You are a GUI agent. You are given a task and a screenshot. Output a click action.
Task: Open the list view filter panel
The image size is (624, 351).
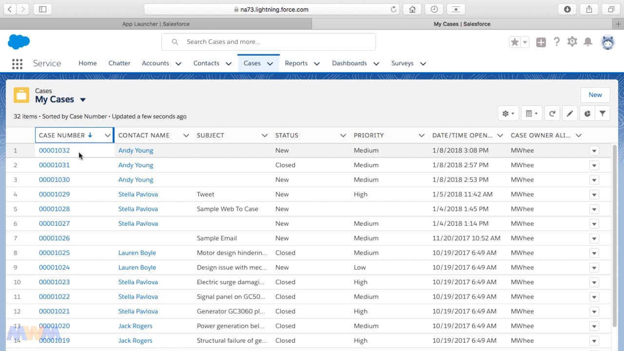pos(603,114)
